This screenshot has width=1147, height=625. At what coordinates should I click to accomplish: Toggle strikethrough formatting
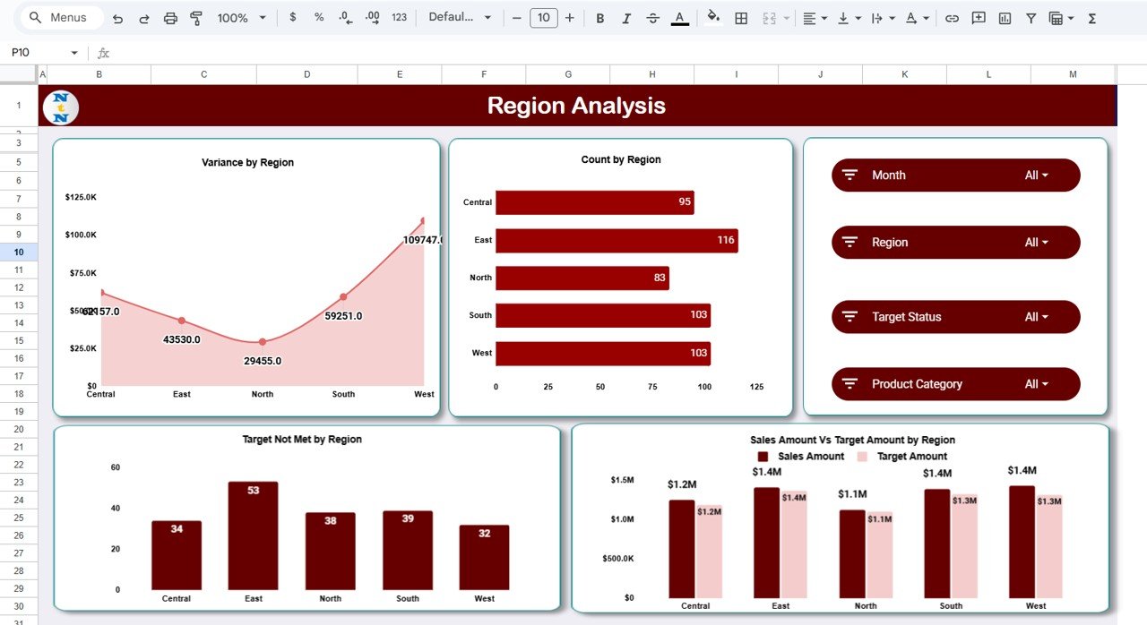pyautogui.click(x=653, y=17)
